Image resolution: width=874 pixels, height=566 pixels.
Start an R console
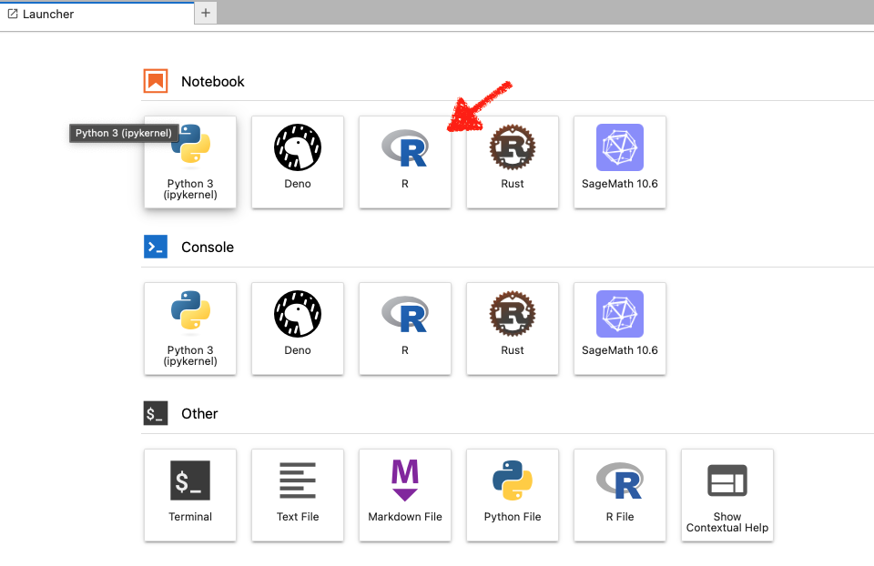[x=404, y=328]
